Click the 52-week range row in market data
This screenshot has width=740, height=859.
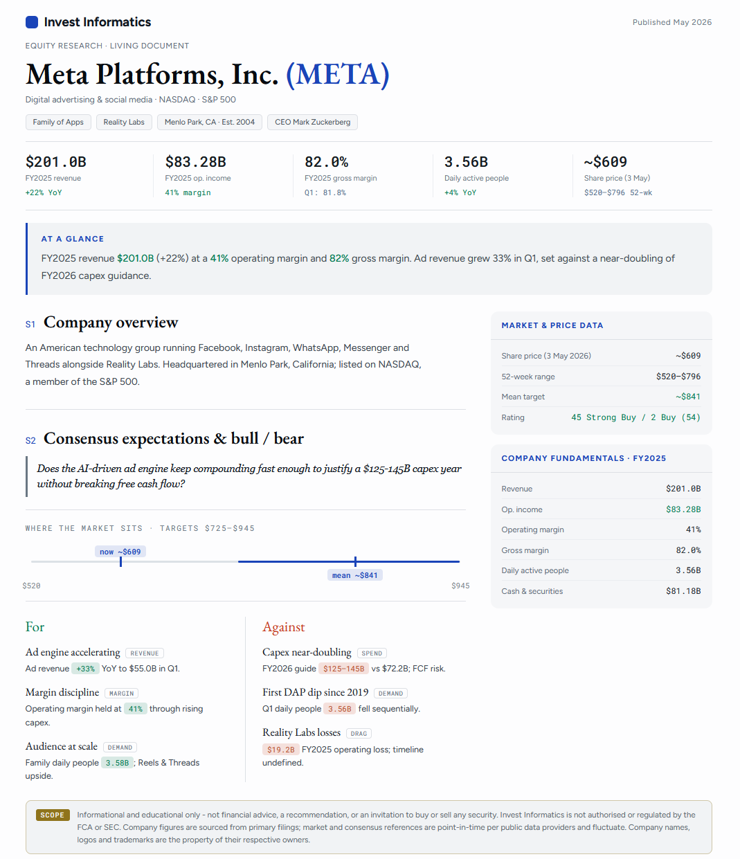click(x=601, y=377)
